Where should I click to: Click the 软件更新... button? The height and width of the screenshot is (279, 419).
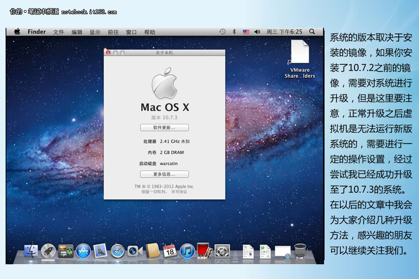(165, 128)
